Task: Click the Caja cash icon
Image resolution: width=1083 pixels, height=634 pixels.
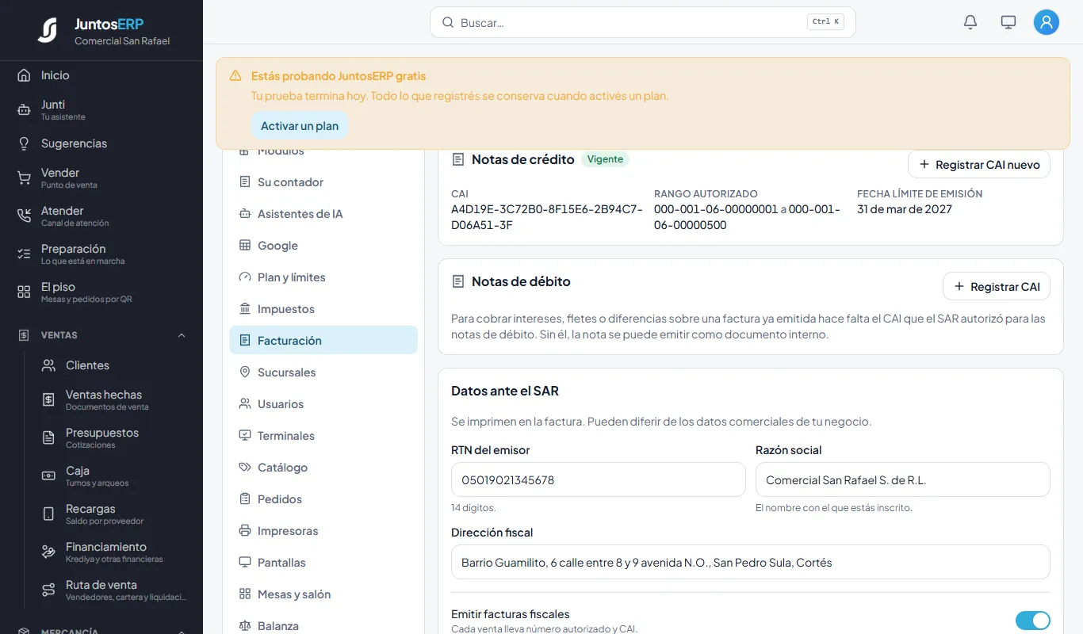Action: point(48,475)
